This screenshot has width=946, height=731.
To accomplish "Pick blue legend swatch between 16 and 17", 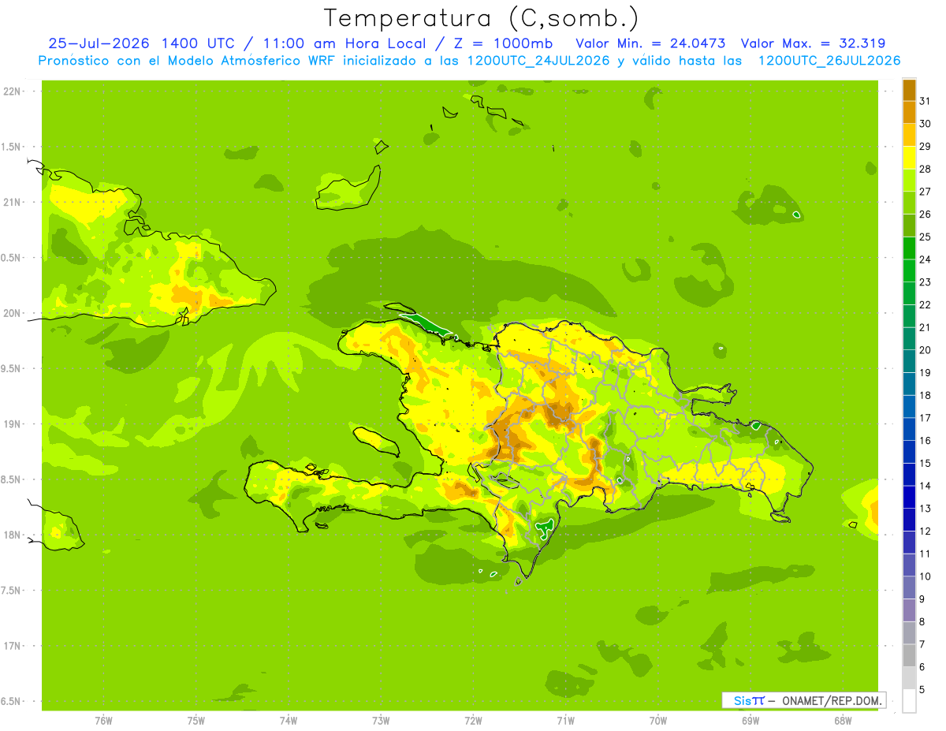I will click(909, 429).
